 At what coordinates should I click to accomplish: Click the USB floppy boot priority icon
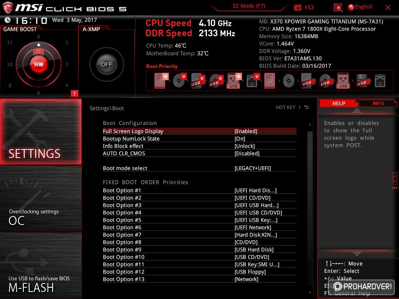(362, 81)
